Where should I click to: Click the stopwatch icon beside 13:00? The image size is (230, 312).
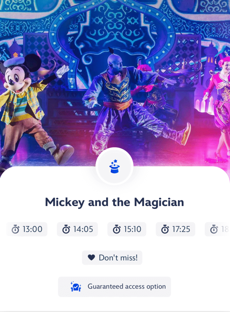pos(15,229)
